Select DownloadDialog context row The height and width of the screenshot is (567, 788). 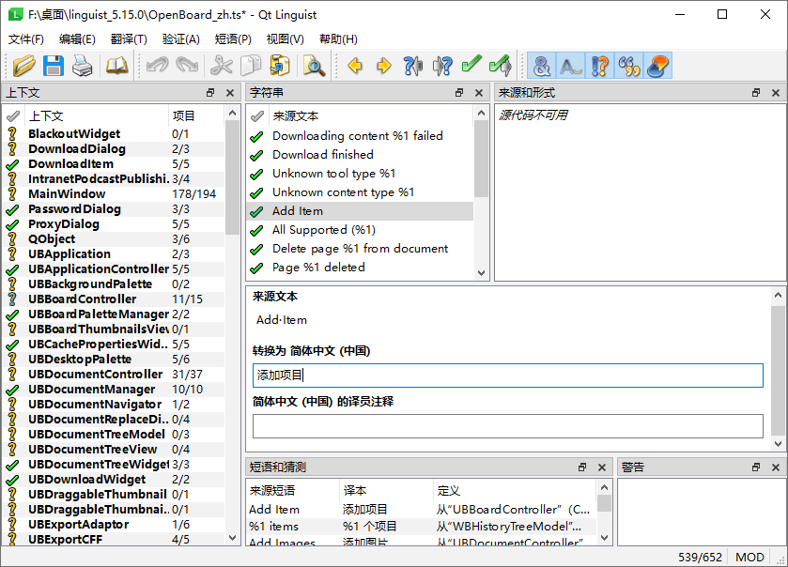tap(114, 148)
